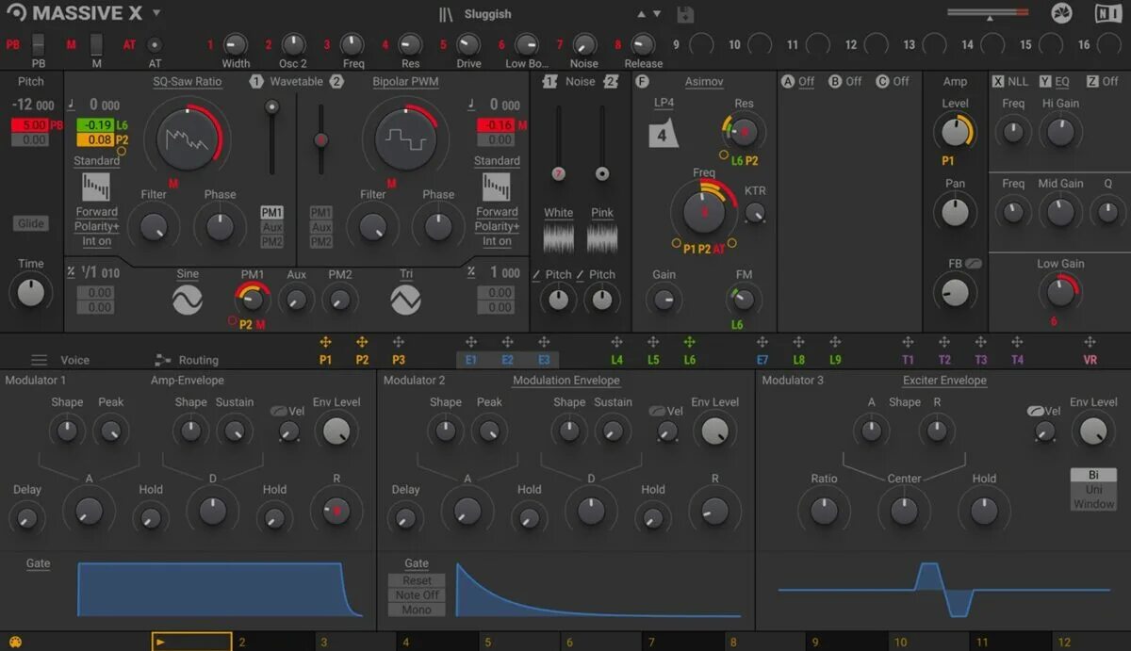The height and width of the screenshot is (651, 1131).
Task: Click the LP4 filter slope icon
Action: 664,134
